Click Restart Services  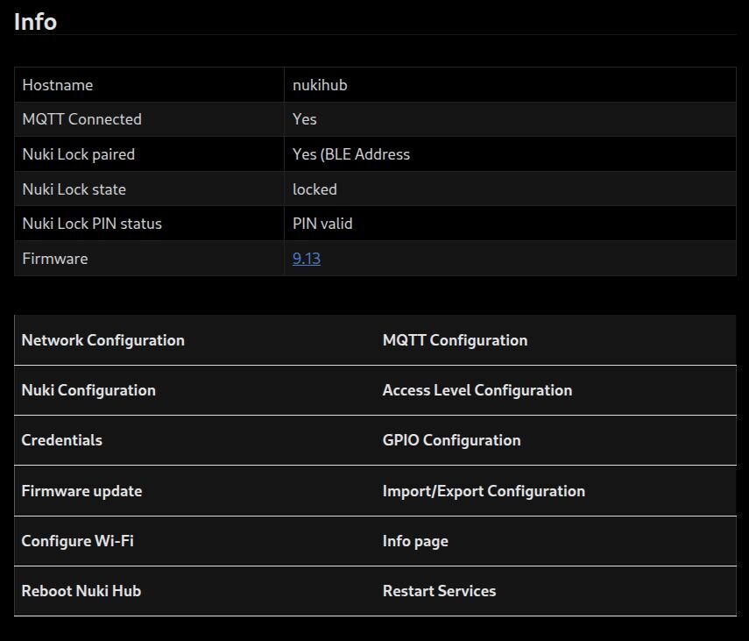pyautogui.click(x=439, y=591)
